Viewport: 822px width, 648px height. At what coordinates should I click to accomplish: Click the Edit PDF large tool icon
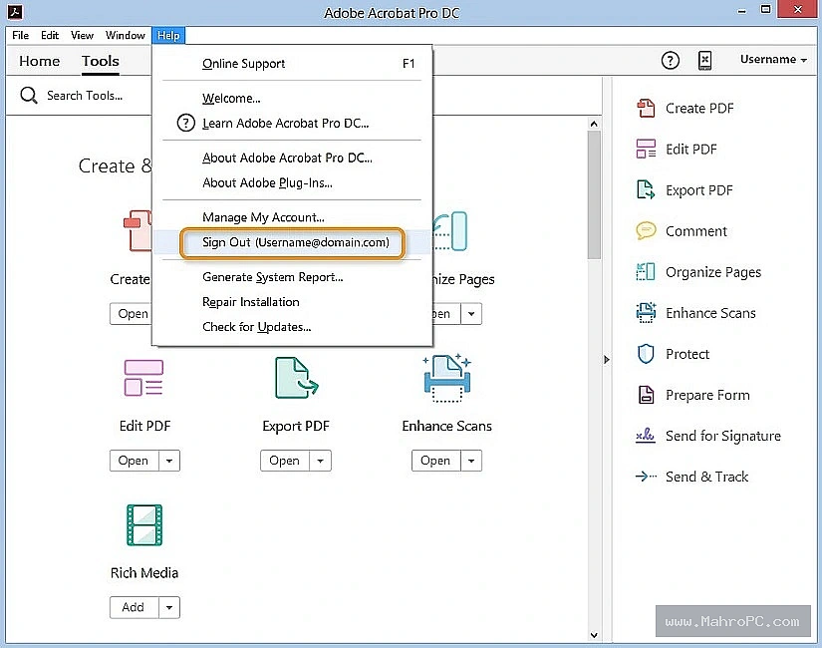143,378
